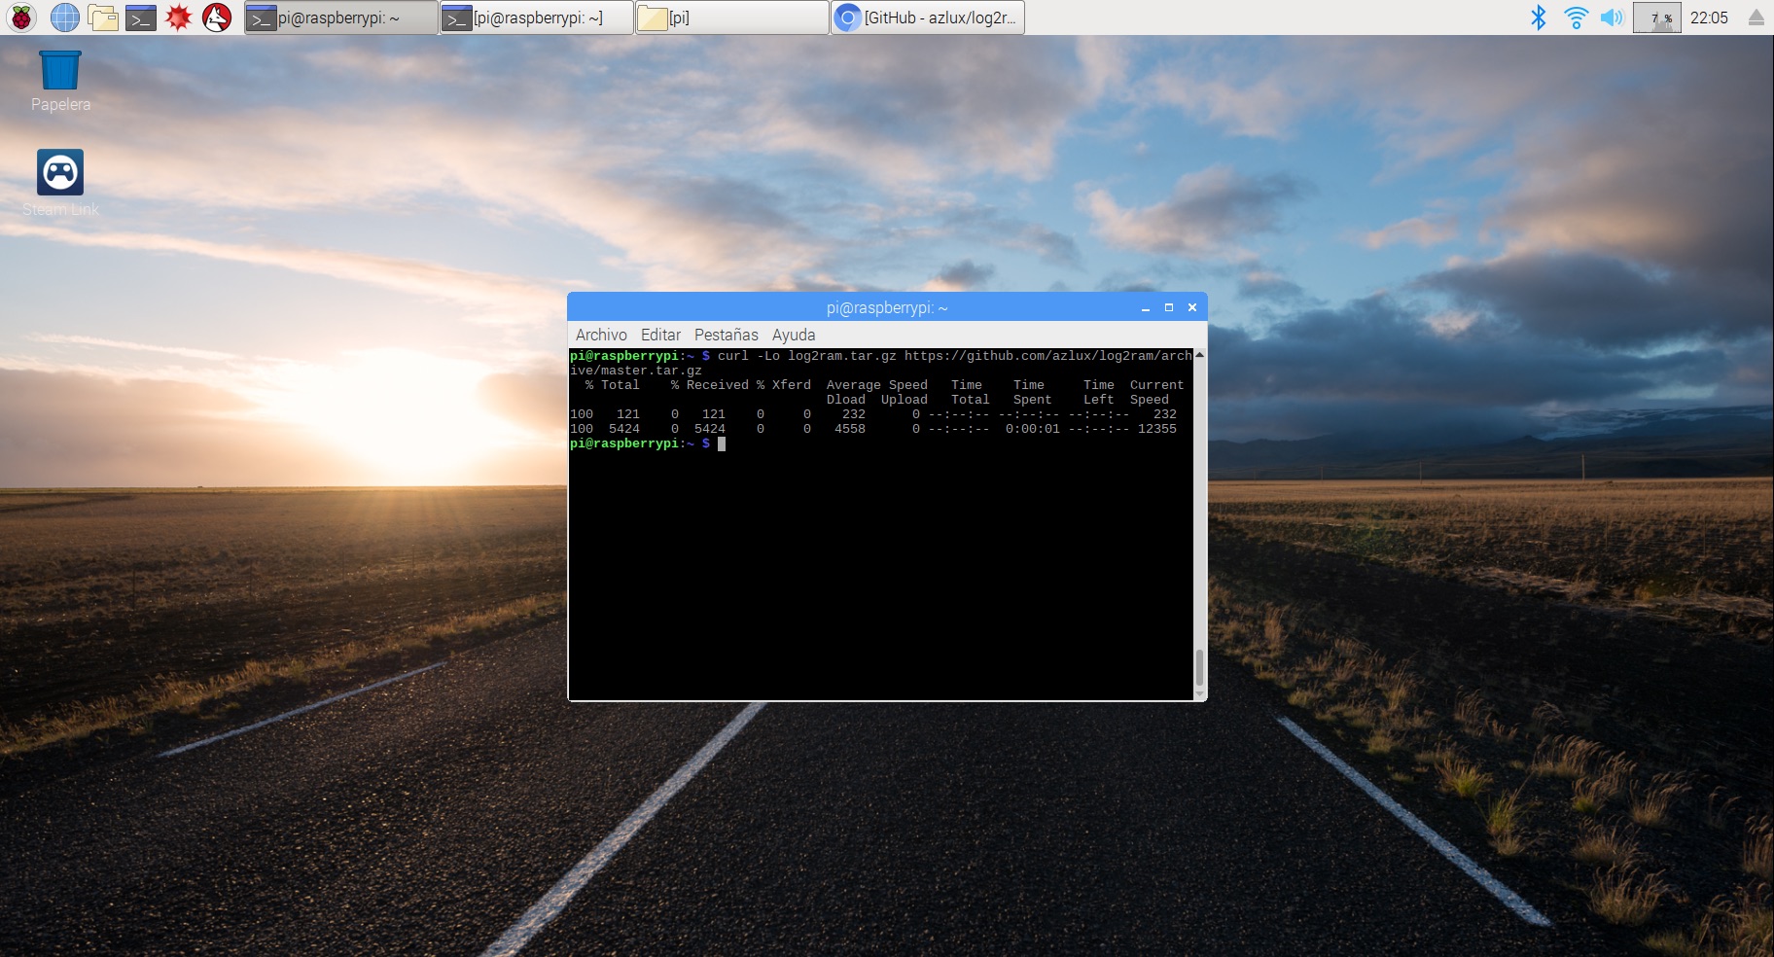
Task: Click the terminal scrollbar thumb
Action: pyautogui.click(x=1199, y=667)
